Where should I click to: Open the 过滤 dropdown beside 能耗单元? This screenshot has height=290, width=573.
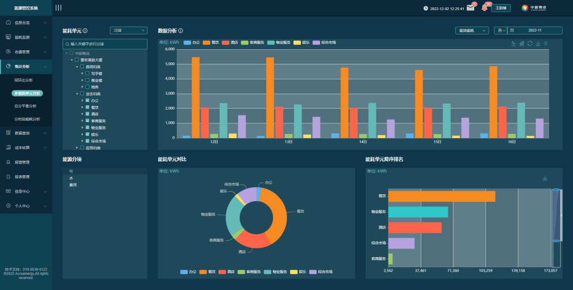coord(128,30)
